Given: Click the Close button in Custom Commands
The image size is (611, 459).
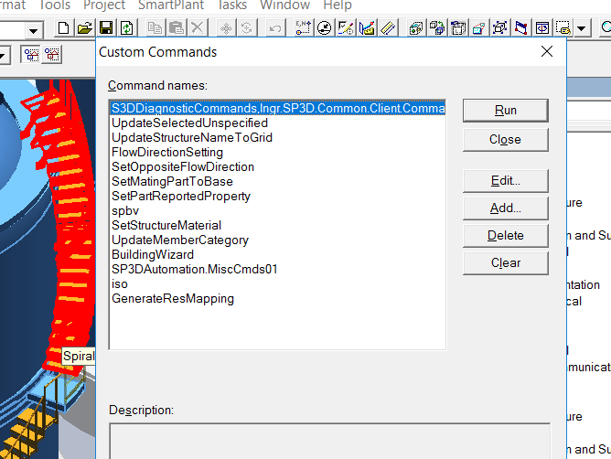Looking at the screenshot, I should pos(506,140).
